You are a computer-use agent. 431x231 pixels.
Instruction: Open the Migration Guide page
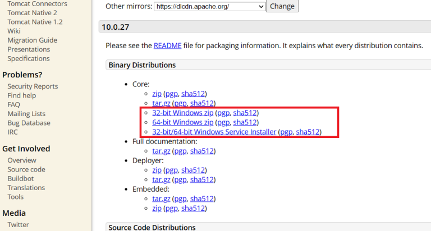32,40
